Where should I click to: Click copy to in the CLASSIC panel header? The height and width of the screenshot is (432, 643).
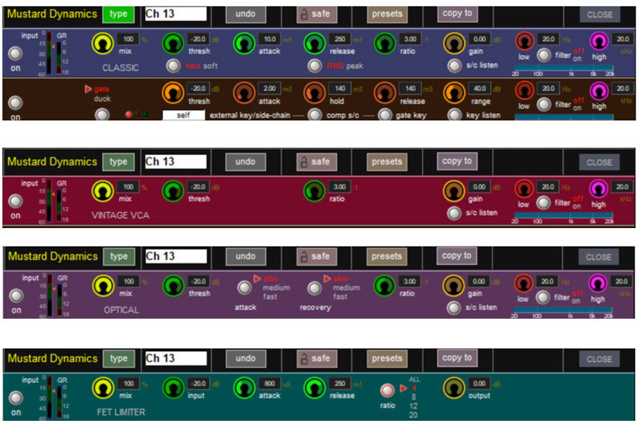click(457, 14)
